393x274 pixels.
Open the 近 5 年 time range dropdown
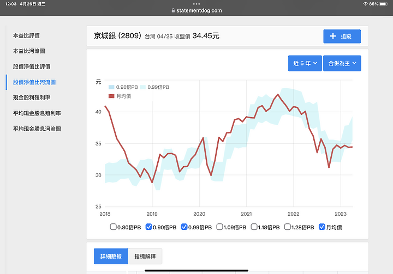point(305,63)
